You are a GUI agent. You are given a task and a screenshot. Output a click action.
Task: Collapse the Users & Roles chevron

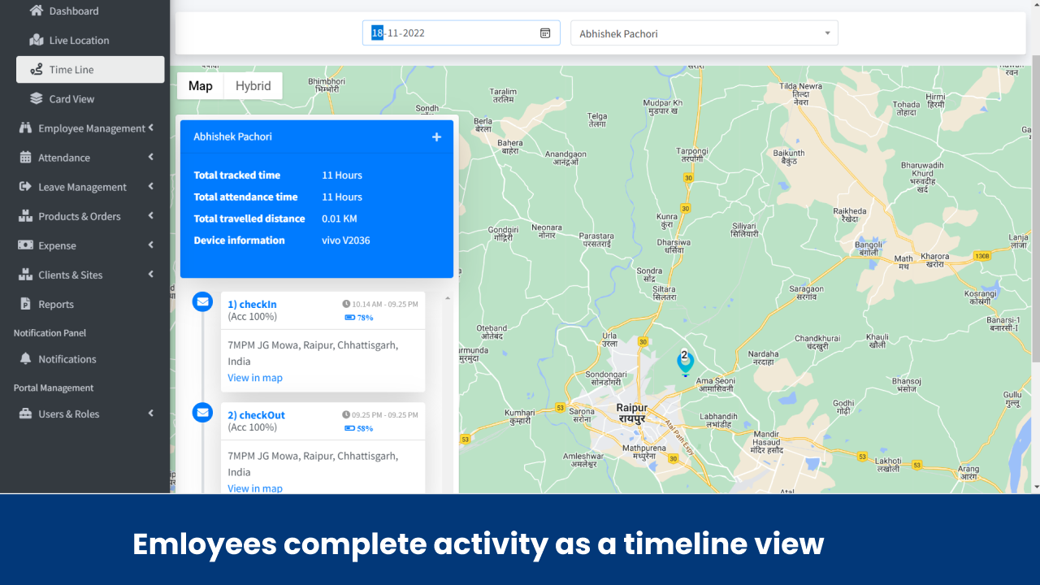[150, 413]
